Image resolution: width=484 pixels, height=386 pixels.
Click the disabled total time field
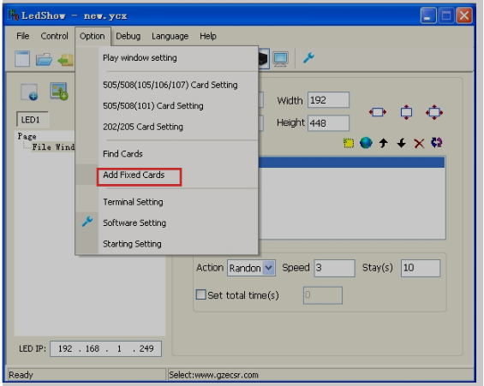click(x=323, y=295)
